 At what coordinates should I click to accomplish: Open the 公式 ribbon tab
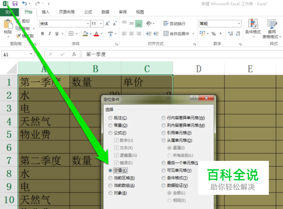88,12
